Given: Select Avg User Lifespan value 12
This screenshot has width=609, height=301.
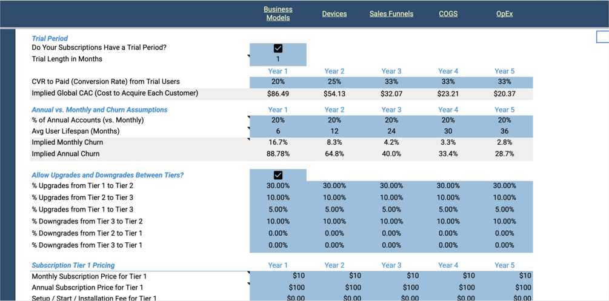Looking at the screenshot, I should pos(334,131).
